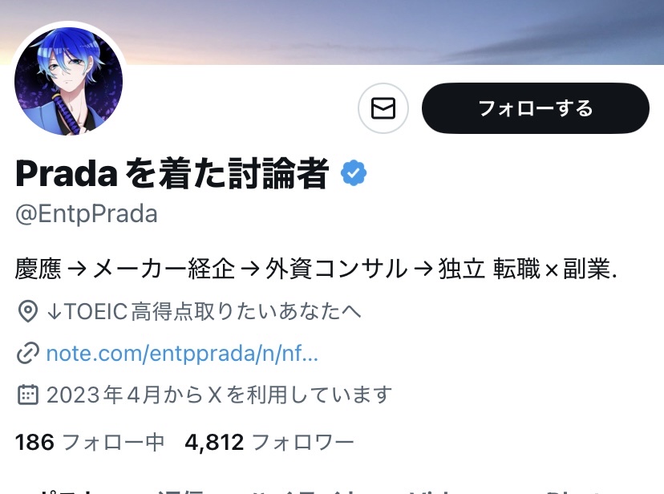Screen dimensions: 664x494
Task: Open direct message via envelope icon
Action: tap(383, 108)
